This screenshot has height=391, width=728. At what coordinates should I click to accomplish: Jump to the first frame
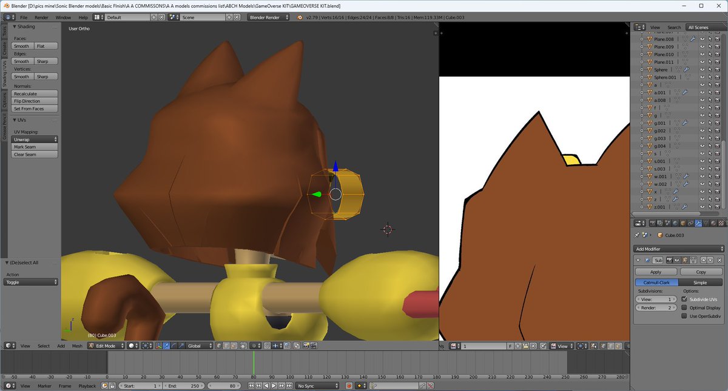pos(251,386)
